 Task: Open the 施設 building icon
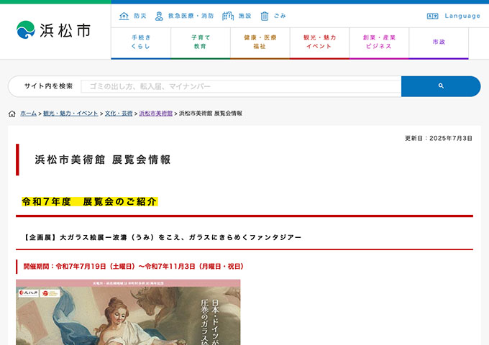pos(228,16)
